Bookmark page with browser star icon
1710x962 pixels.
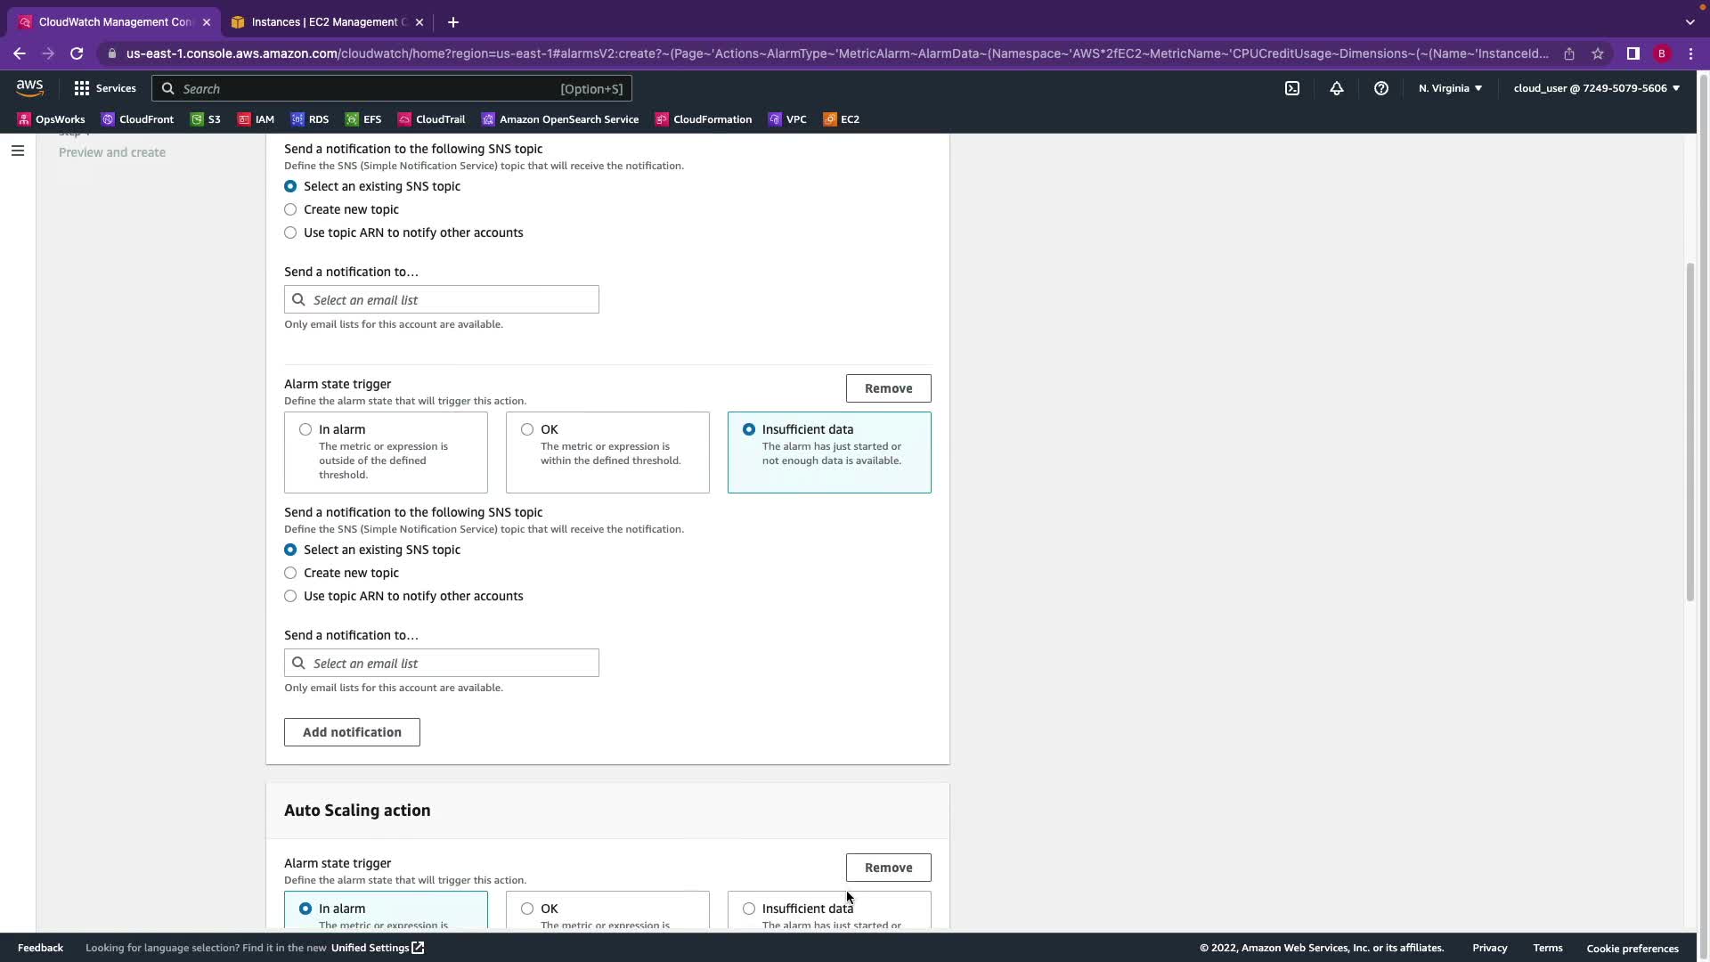tap(1598, 53)
